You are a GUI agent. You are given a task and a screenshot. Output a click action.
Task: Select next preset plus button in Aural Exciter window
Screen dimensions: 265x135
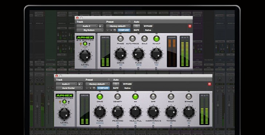(90, 88)
